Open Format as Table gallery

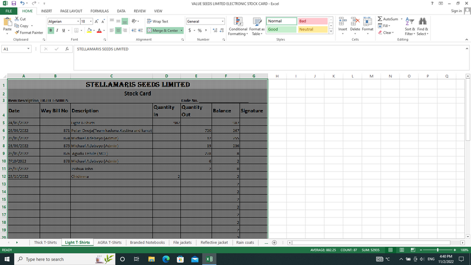tap(257, 26)
